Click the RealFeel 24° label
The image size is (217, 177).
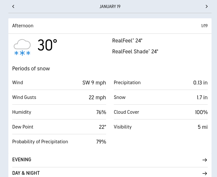pyautogui.click(x=127, y=41)
